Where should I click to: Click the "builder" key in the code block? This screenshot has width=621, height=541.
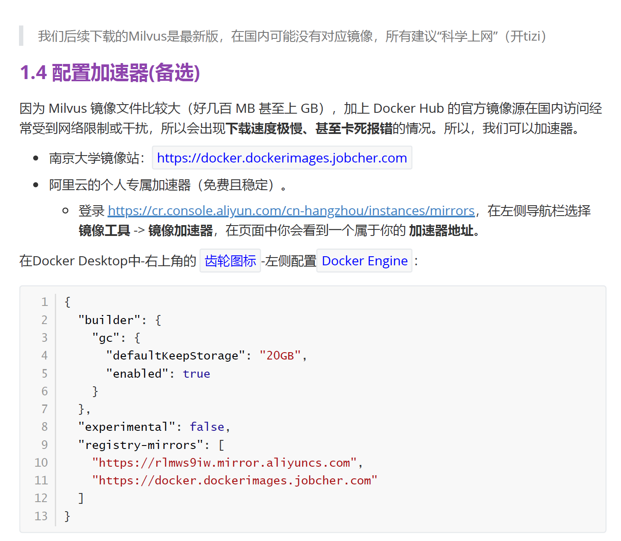(109, 320)
